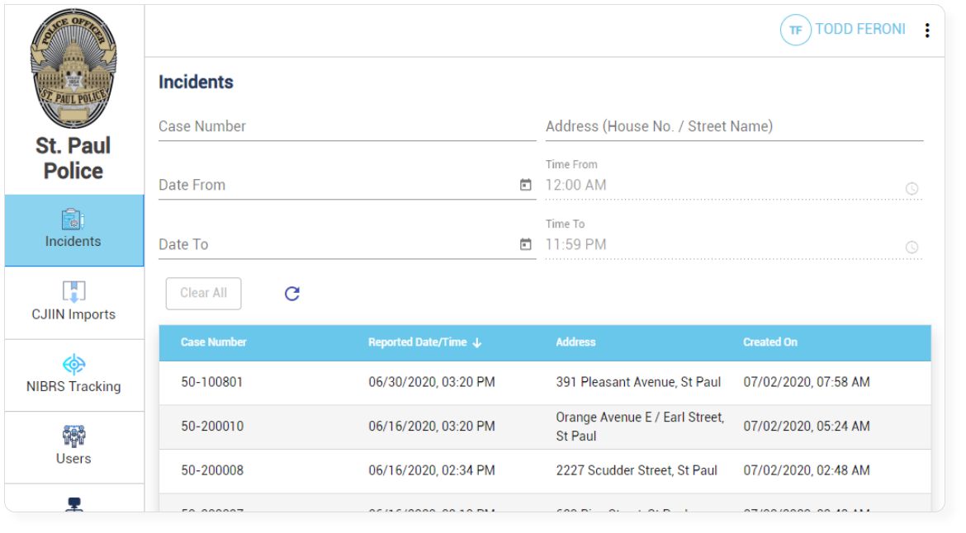Screen dimensions: 966x533
Task: Open the Time To clock picker
Action: tap(912, 247)
